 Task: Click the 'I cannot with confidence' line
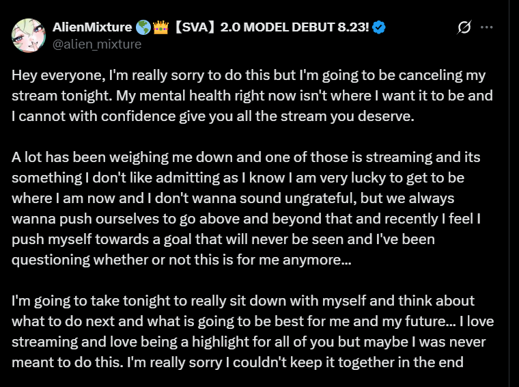click(x=213, y=116)
